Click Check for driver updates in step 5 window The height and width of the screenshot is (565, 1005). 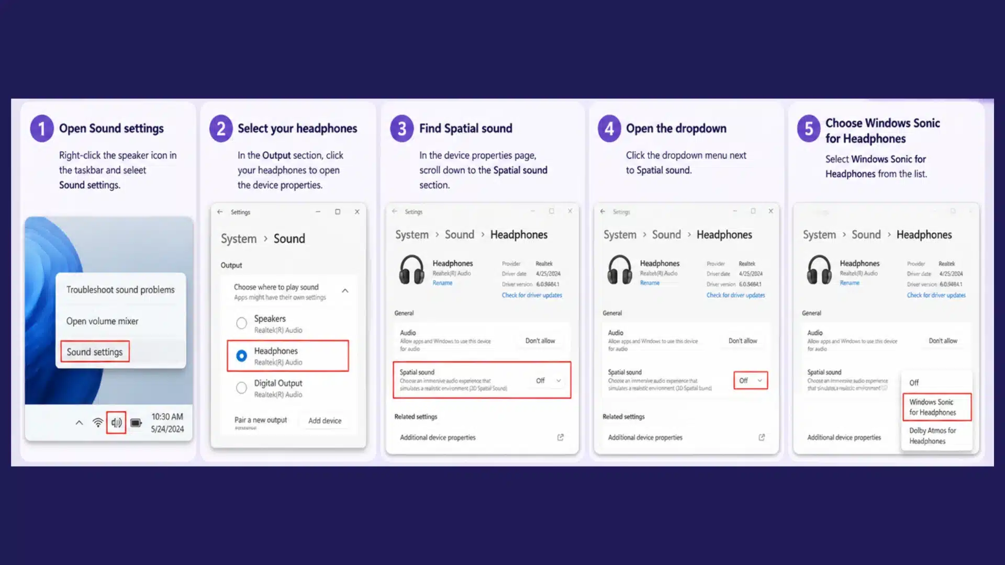point(936,296)
